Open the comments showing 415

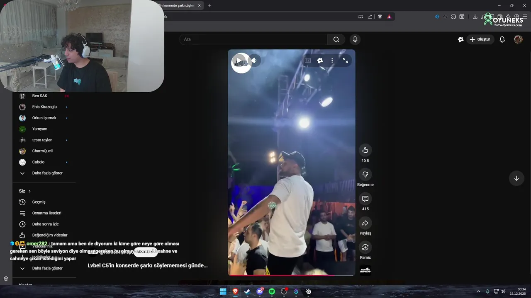point(365,199)
